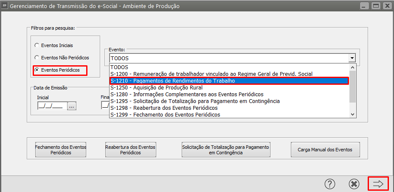Screen dimensions: 394x192
Task: Open the Initial date picker ellipsis button
Action: tap(72, 106)
